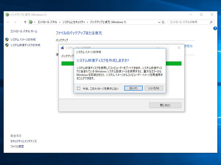Click the はい(Y) button
Viewport: 221px width, 165px height.
133,88
